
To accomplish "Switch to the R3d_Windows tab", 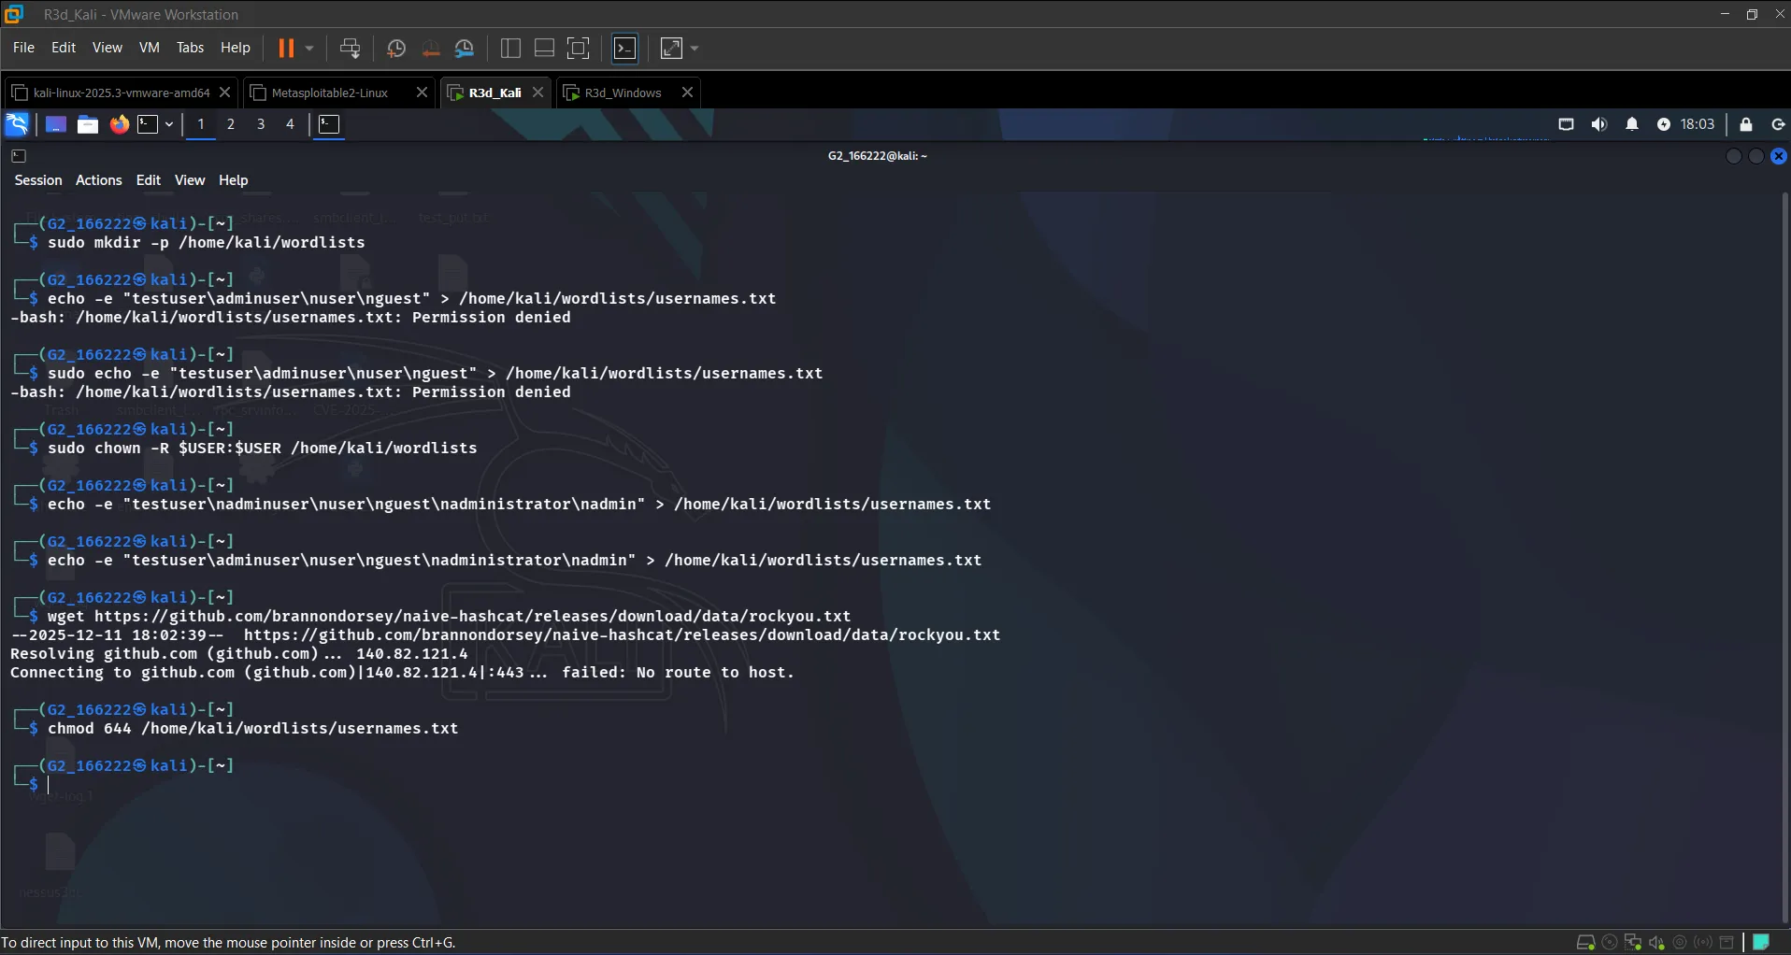I will point(623,93).
